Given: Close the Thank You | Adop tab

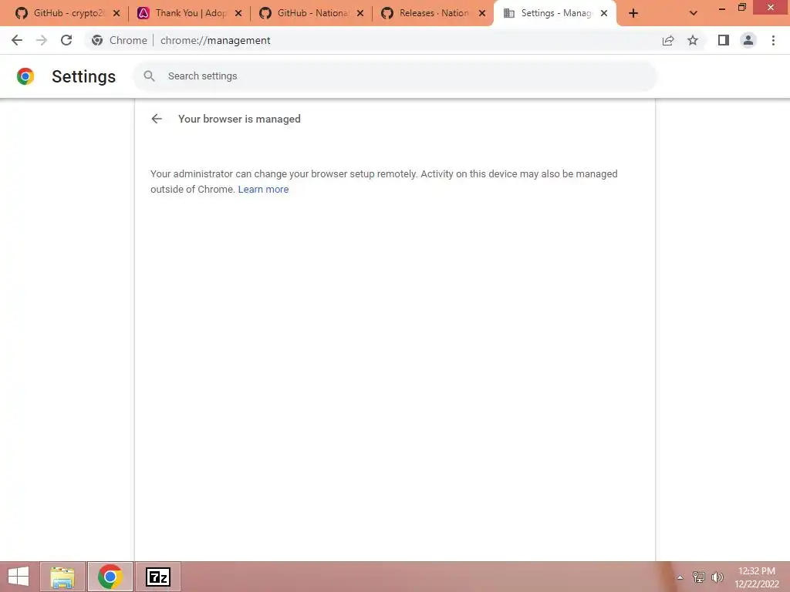Looking at the screenshot, I should (238, 14).
